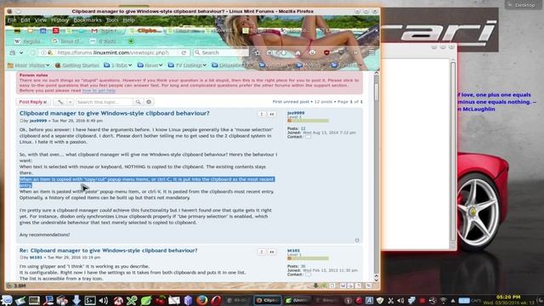The height and width of the screenshot is (306, 544).
Task: Open the back-history dropdown arrow
Action: point(21,53)
